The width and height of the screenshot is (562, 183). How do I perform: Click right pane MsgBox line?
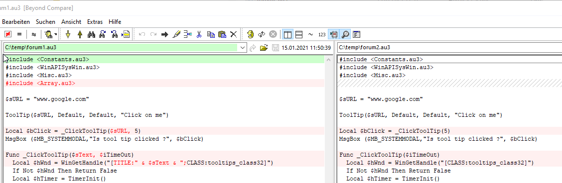point(450,139)
